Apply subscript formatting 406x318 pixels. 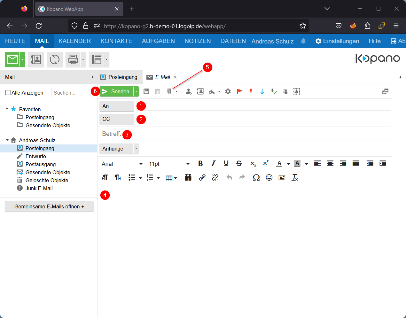[x=253, y=164]
